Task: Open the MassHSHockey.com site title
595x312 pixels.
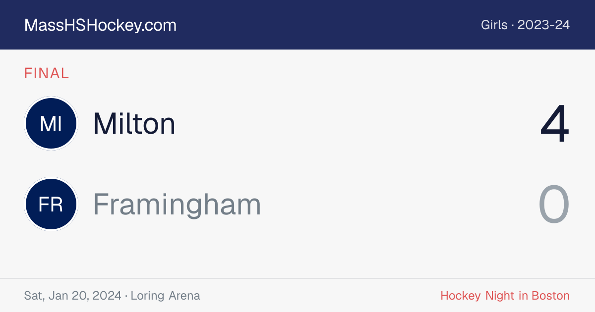Action: point(100,25)
